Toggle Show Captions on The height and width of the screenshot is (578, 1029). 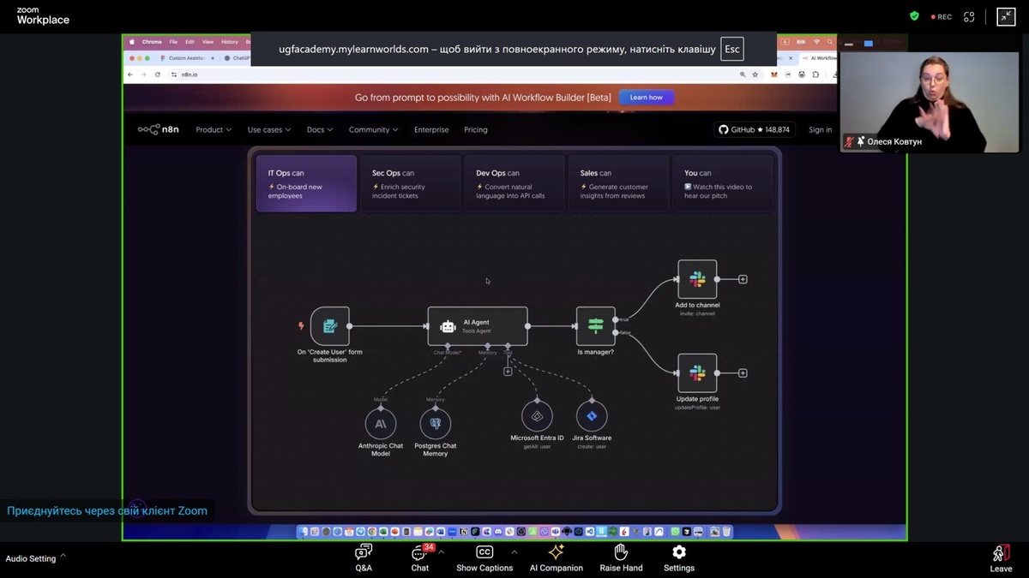(x=484, y=553)
